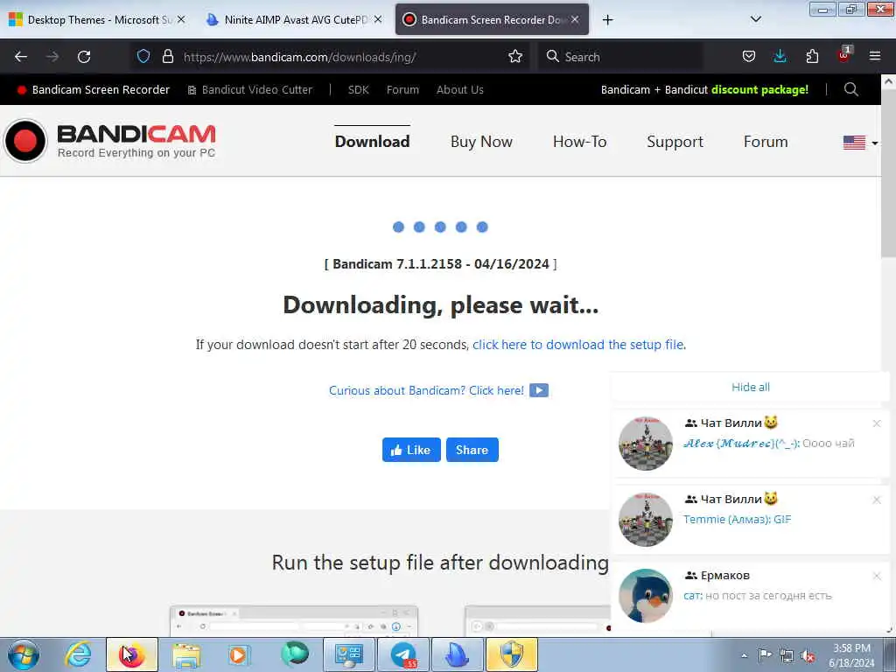Open a new tab with the plus button
This screenshot has height=672, width=896.
(607, 19)
